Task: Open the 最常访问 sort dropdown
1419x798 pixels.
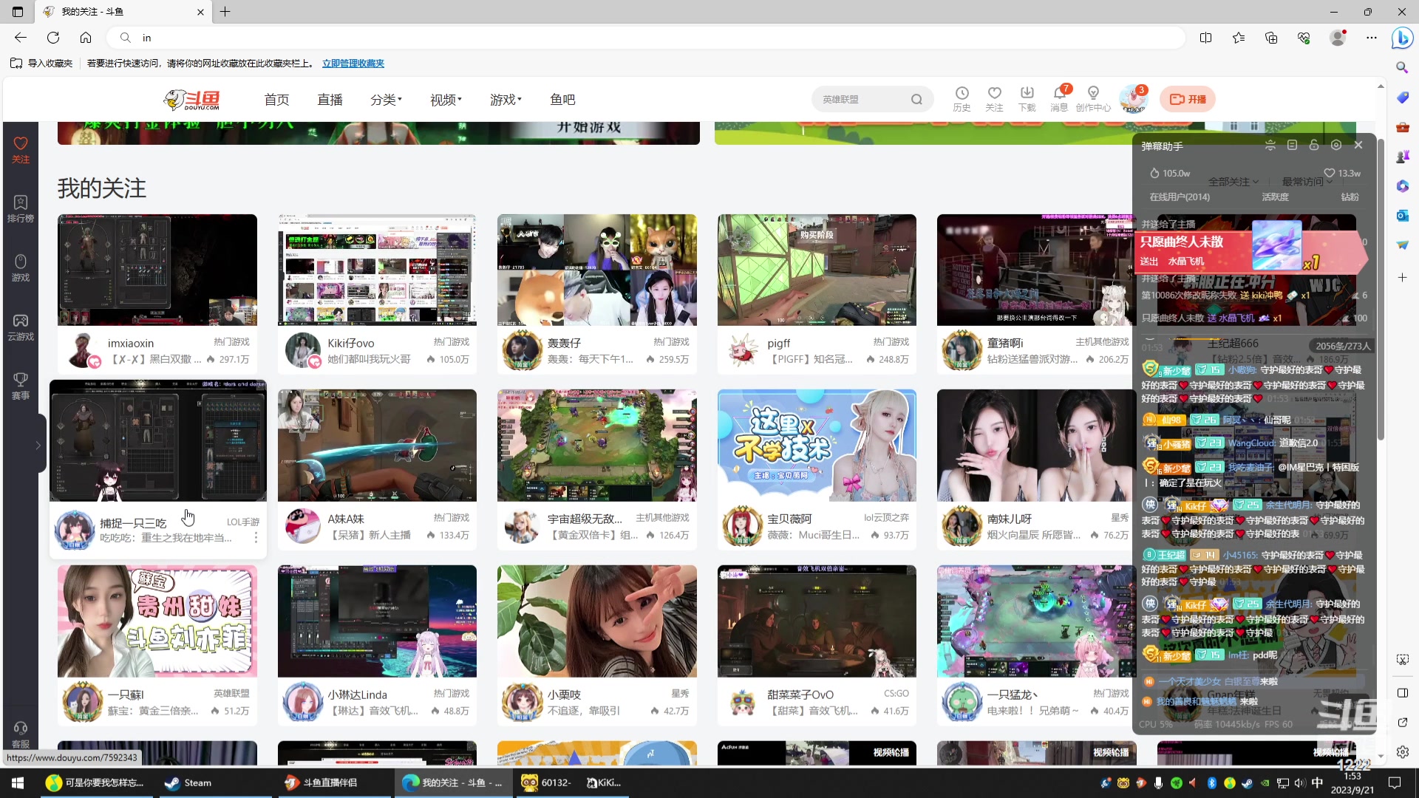Action: (1307, 182)
